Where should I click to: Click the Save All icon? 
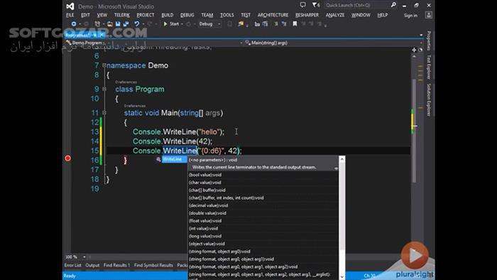pyautogui.click(x=126, y=23)
